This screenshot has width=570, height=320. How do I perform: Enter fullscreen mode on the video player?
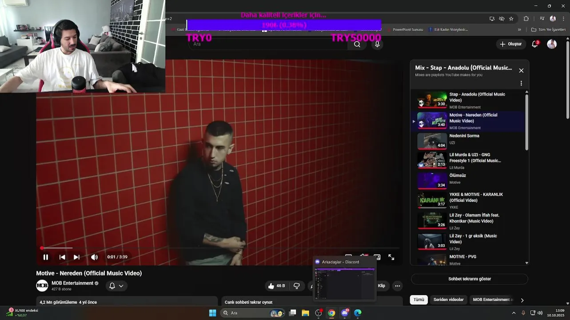391,257
